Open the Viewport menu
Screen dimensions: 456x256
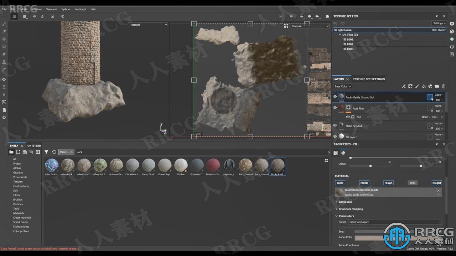coord(51,9)
